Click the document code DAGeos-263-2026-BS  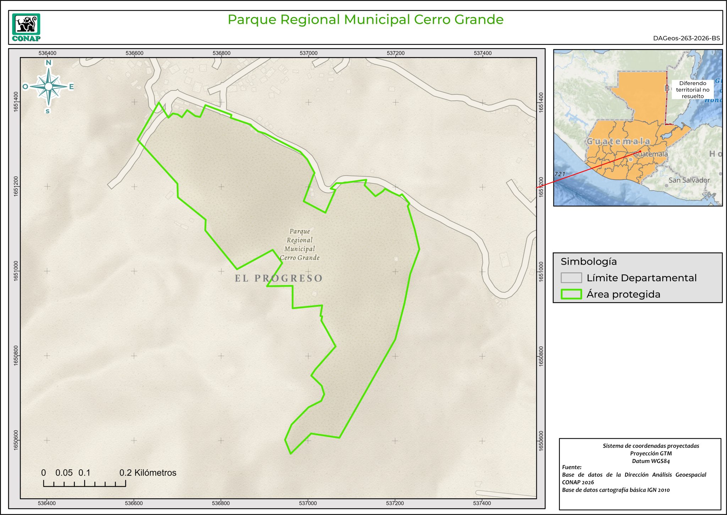coord(686,38)
